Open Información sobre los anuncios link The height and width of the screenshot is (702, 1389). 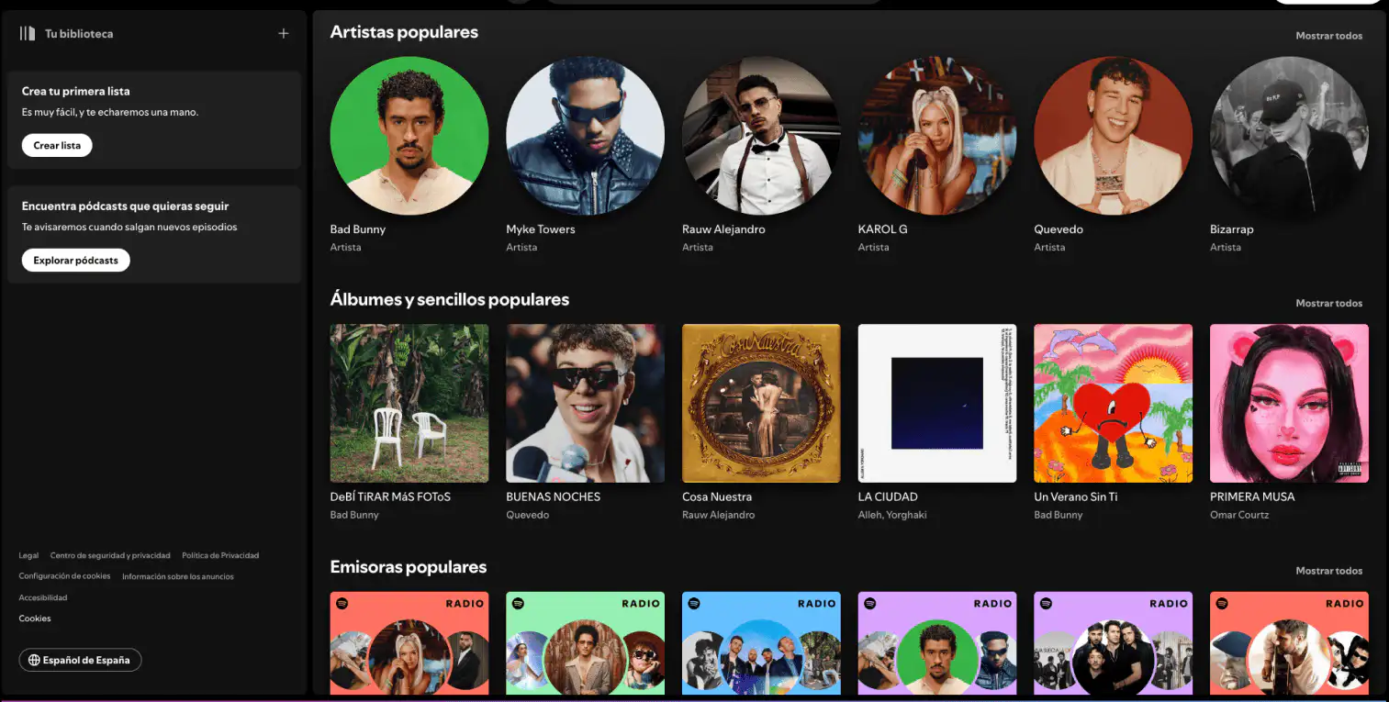pos(178,576)
